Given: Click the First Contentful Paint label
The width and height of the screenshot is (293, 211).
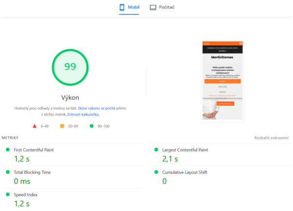Looking at the screenshot, I should tap(34, 150).
